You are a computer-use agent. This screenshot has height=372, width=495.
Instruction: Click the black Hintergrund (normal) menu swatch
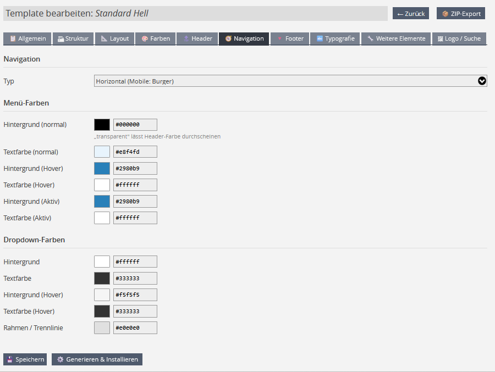coord(102,125)
